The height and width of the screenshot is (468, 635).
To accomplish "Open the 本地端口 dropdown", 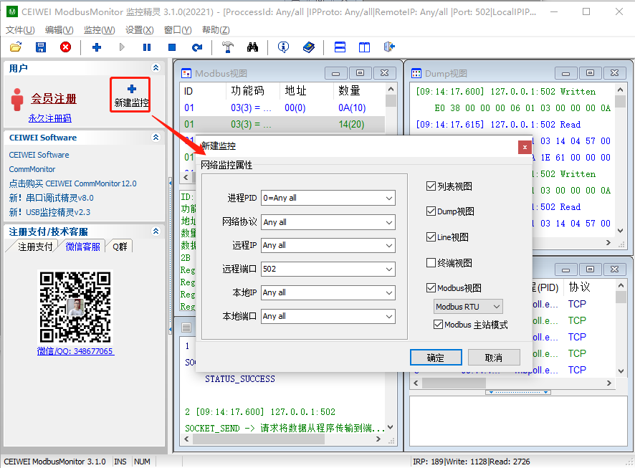I will point(389,317).
